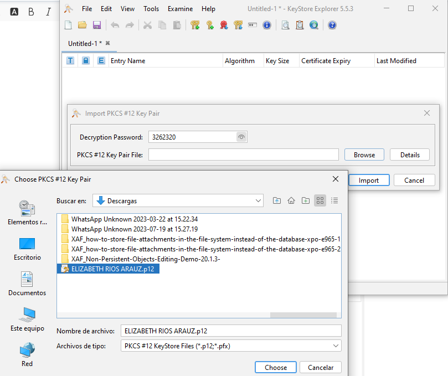Click the Examine File magnifier icon
448x376 pixels.
285,25
